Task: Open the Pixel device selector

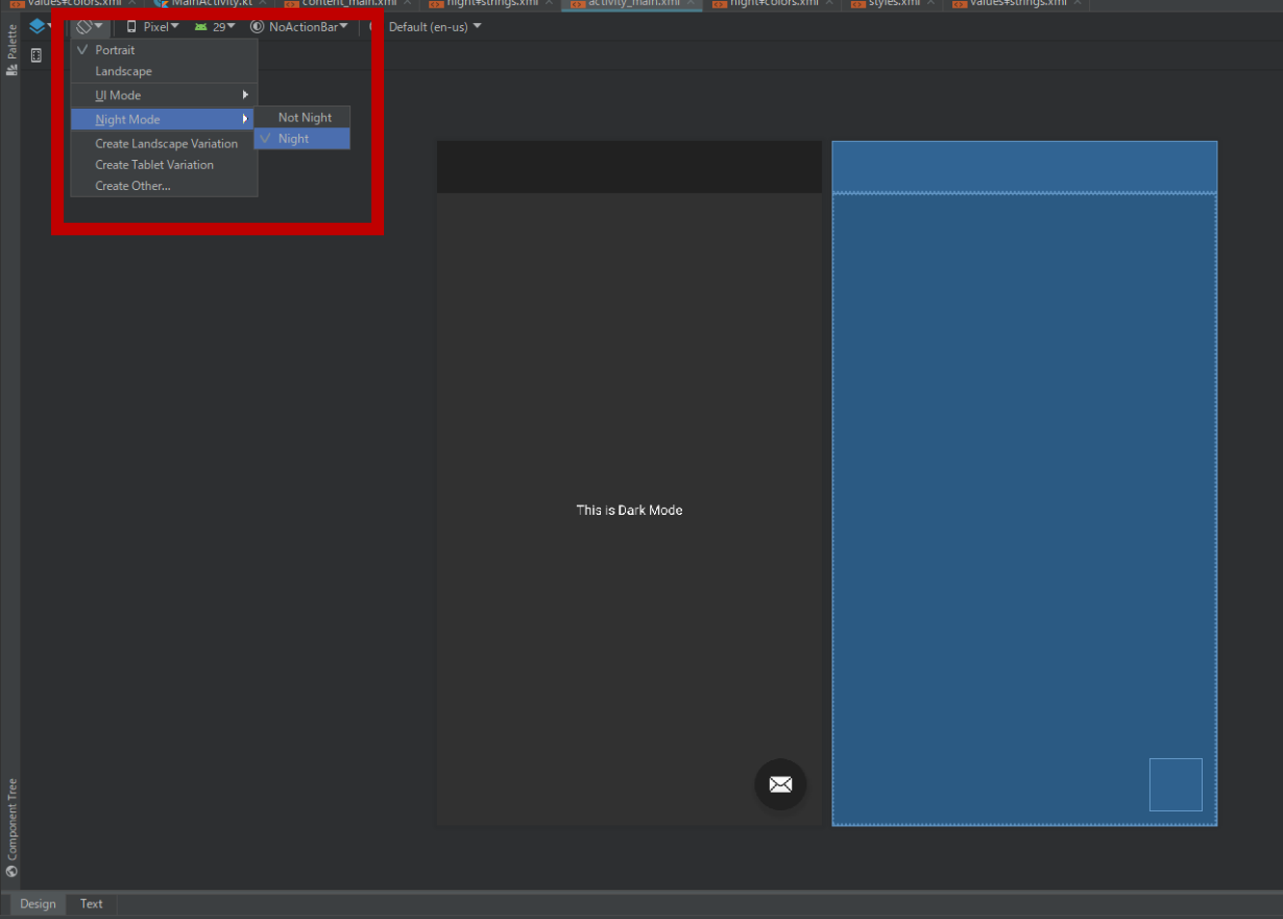Action: [x=152, y=27]
